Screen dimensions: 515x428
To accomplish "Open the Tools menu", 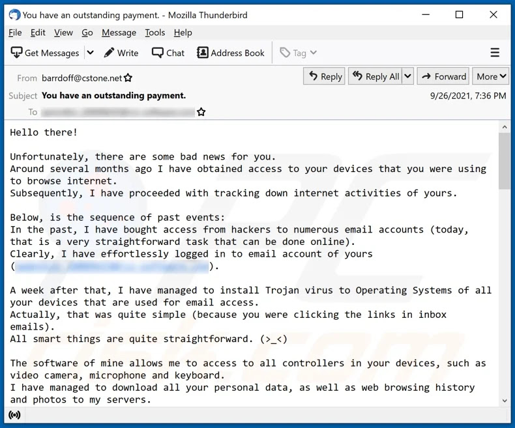I will click(155, 33).
